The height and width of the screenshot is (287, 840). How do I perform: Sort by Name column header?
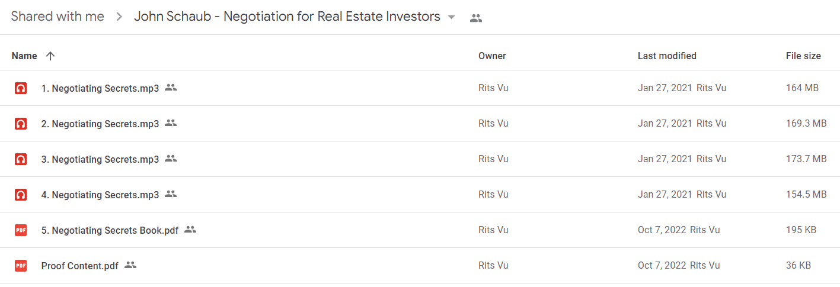tap(24, 56)
